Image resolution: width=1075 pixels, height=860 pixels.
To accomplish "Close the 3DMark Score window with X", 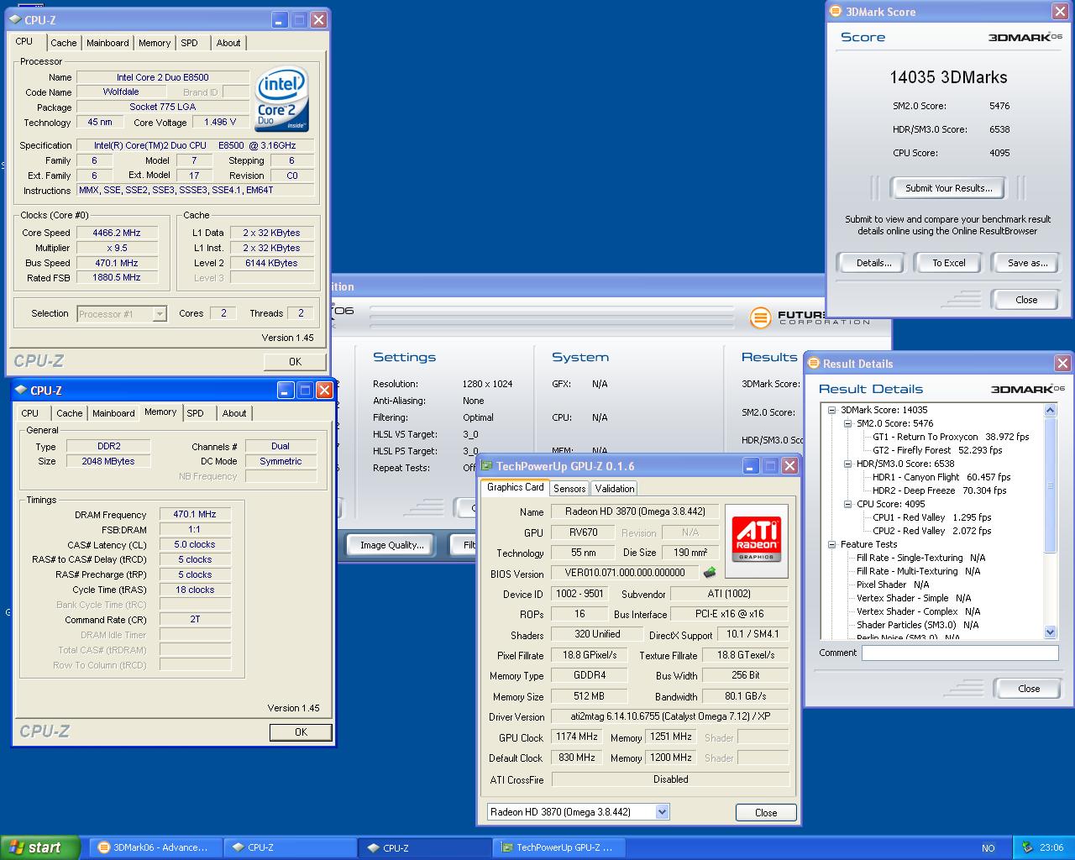I will [x=1060, y=12].
